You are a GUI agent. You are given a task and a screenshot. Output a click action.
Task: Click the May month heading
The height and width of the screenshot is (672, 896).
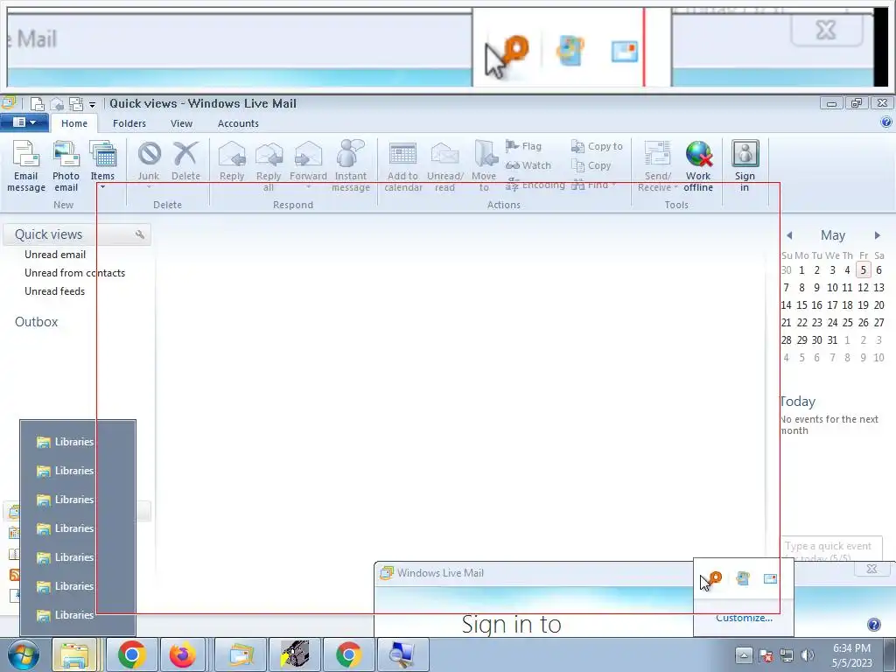(x=833, y=235)
